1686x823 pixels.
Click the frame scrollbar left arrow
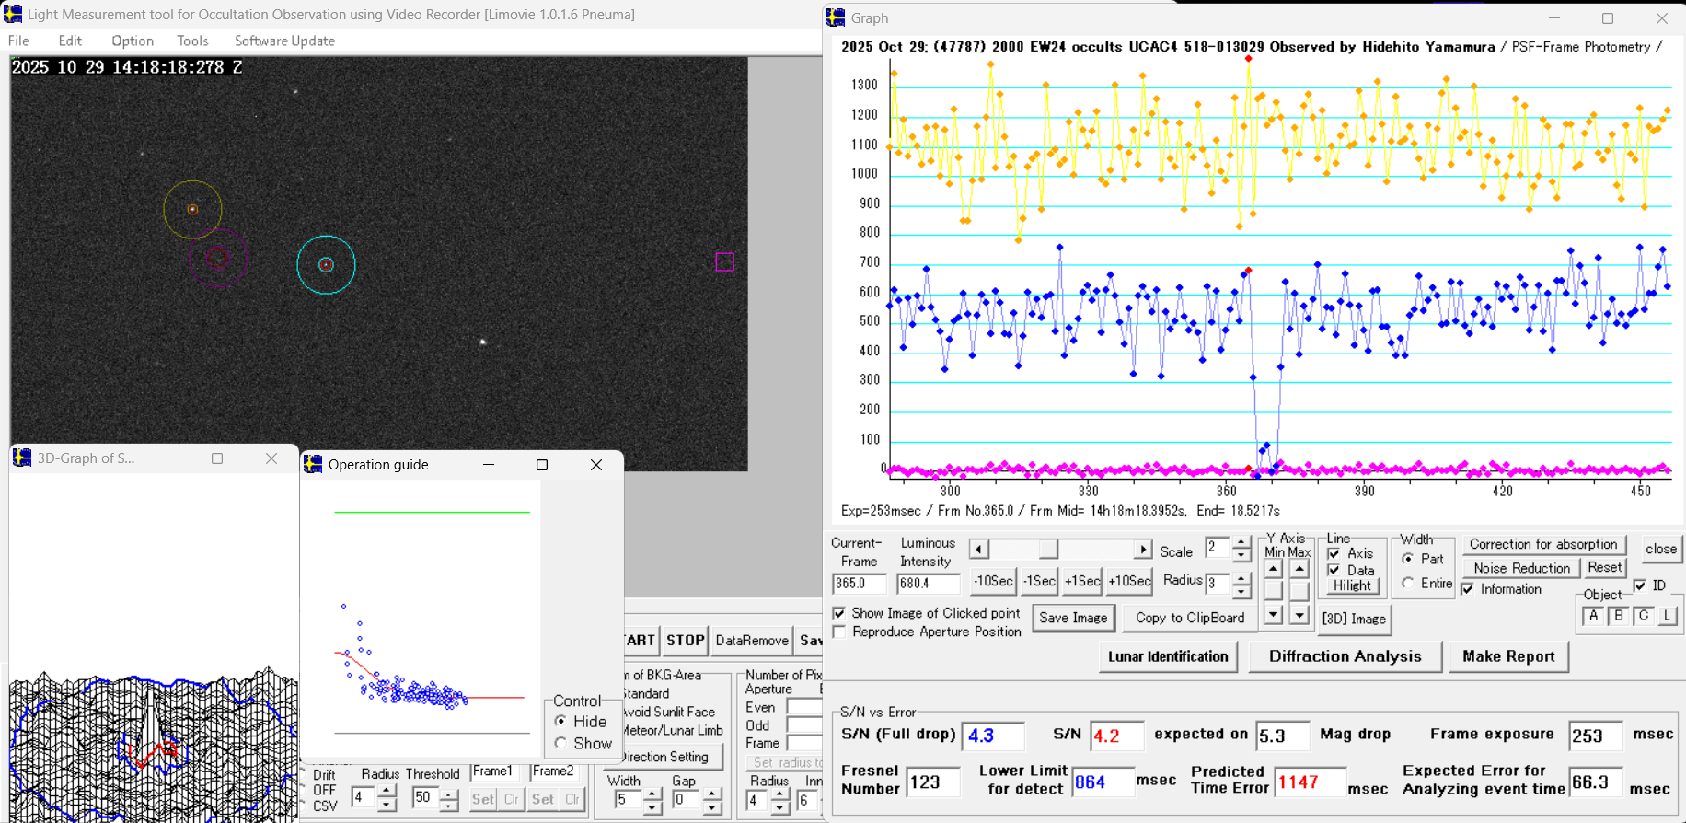pyautogui.click(x=979, y=550)
